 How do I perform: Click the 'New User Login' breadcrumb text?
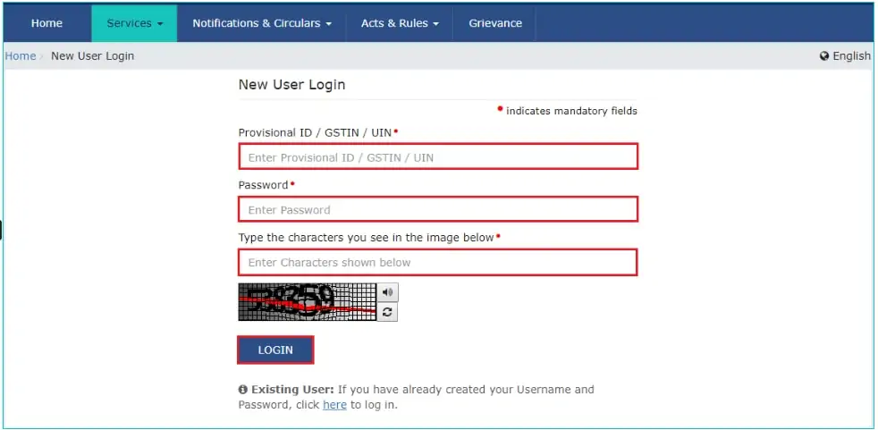[x=92, y=56]
